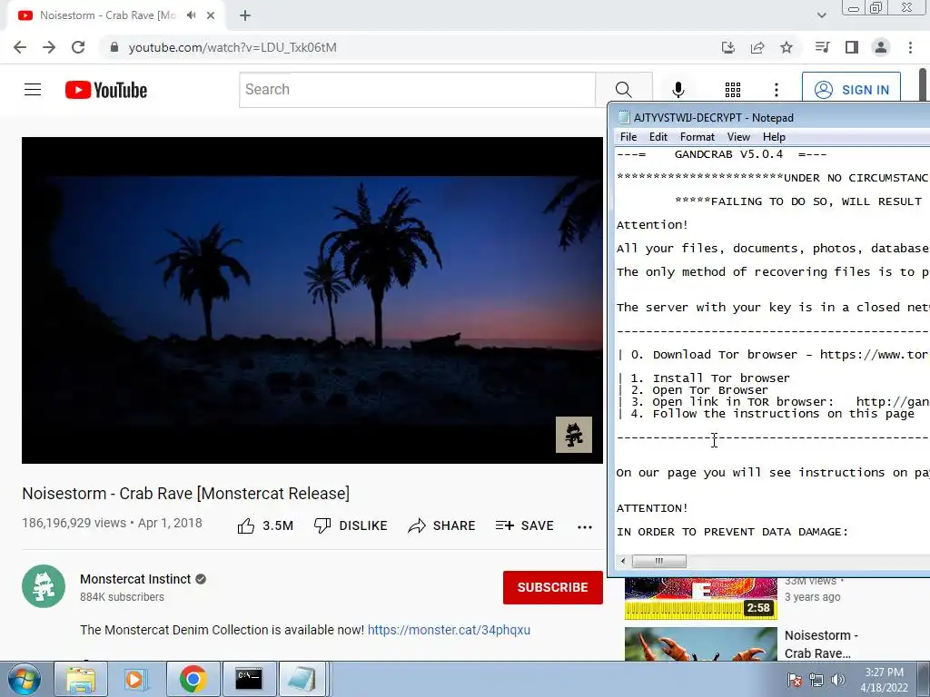The height and width of the screenshot is (697, 930).
Task: Open Notepad Format menu
Action: pyautogui.click(x=697, y=137)
